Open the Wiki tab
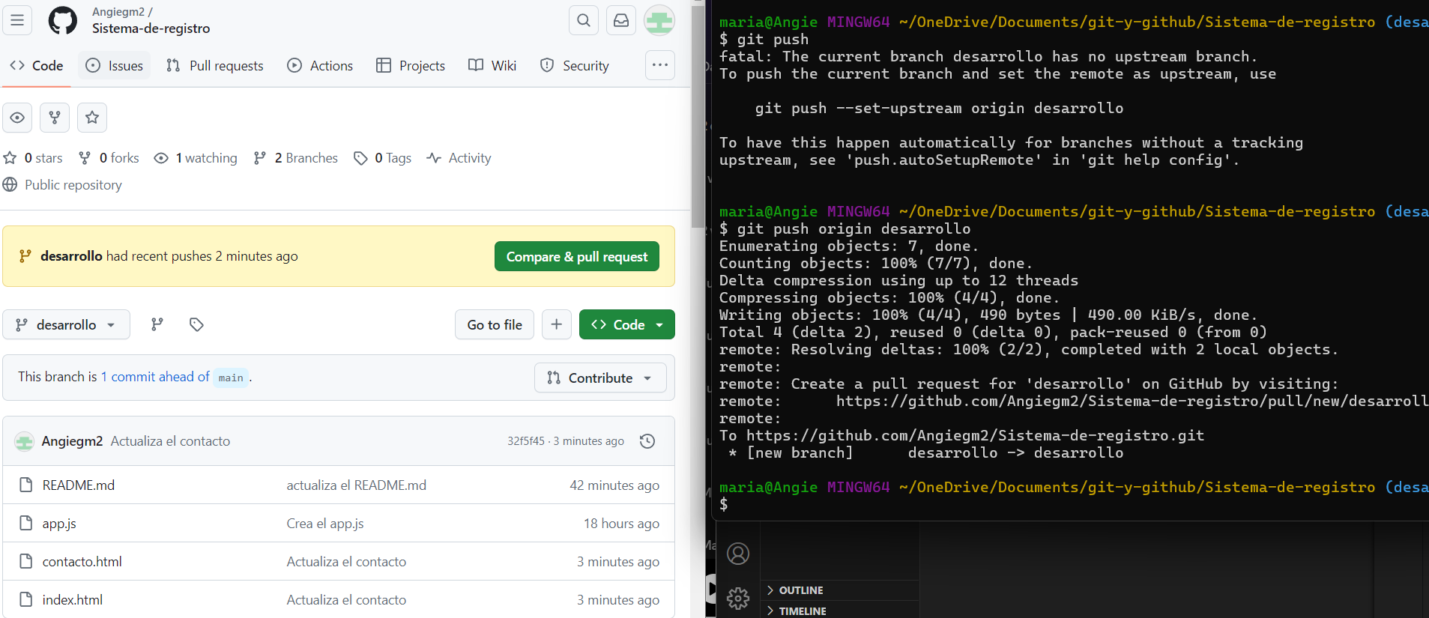Image resolution: width=1429 pixels, height=618 pixels. [x=492, y=66]
